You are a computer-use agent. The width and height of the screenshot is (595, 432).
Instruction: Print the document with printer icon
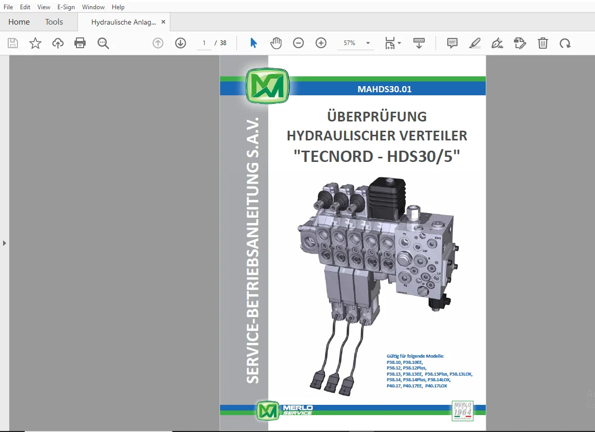tap(80, 43)
